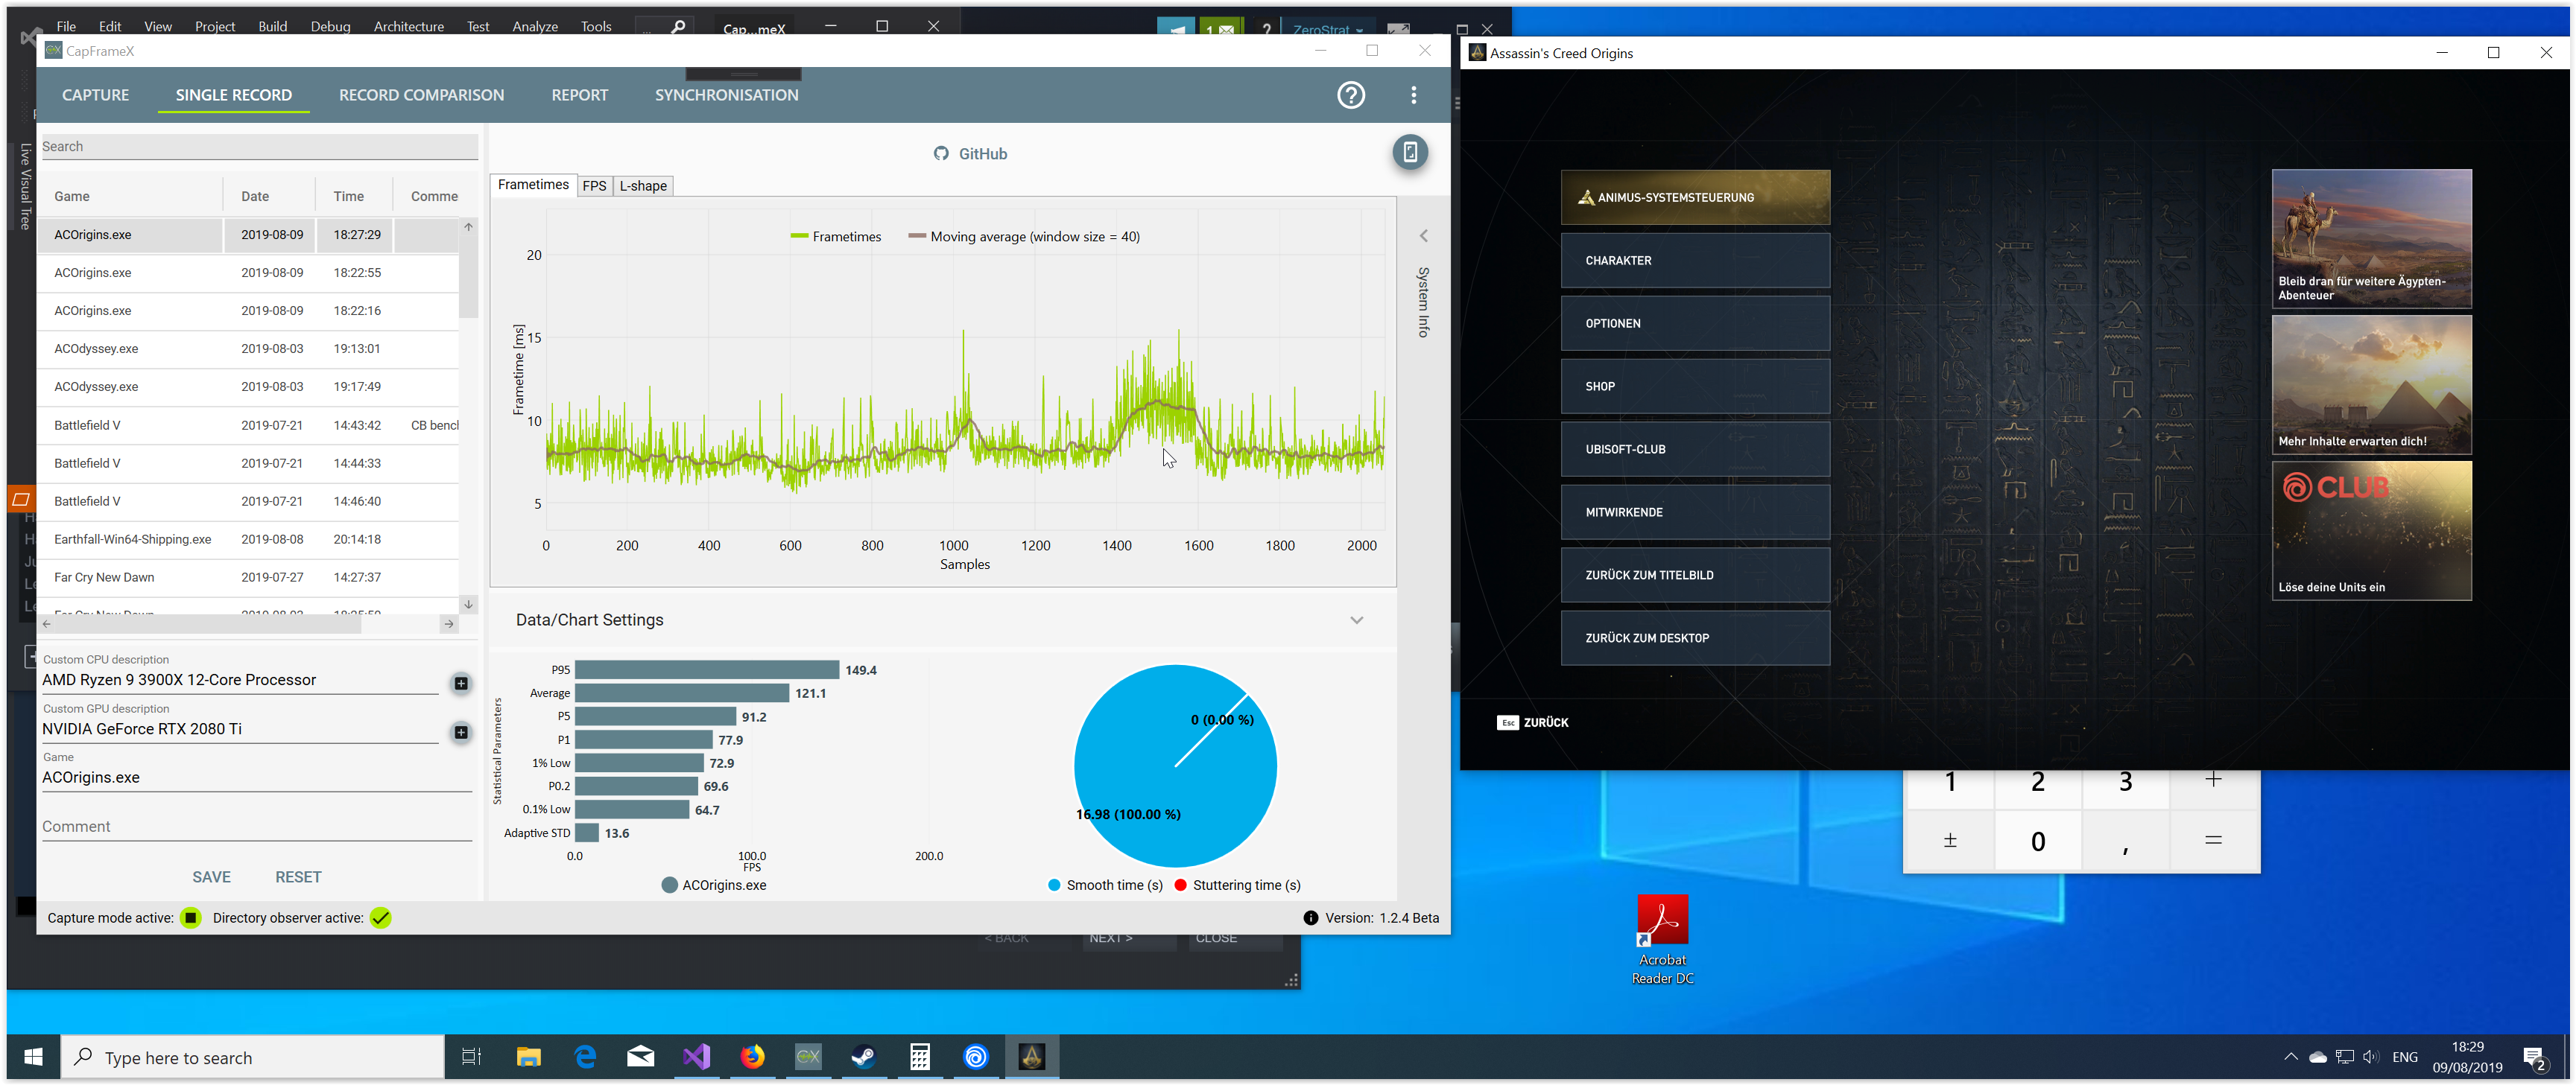Select the L-shape chart tab
The width and height of the screenshot is (2576, 1085).
click(x=643, y=186)
